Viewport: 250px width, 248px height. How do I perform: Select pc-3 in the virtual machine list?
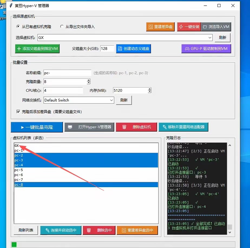(x=86, y=160)
